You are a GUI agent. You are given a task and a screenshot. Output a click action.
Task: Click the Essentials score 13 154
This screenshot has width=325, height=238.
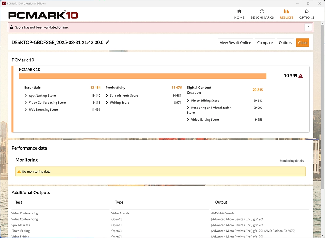point(95,87)
